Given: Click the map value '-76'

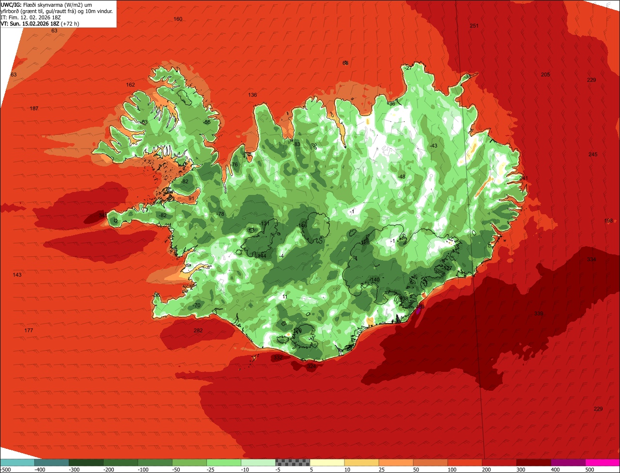Looking at the screenshot, I should pyautogui.click(x=234, y=165).
